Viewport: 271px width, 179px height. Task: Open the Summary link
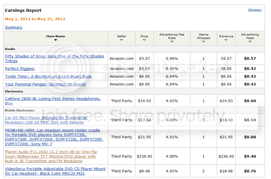(14, 27)
